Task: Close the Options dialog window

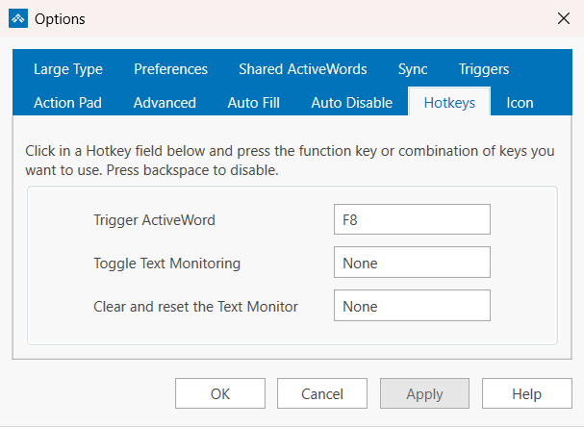Action: point(564,18)
